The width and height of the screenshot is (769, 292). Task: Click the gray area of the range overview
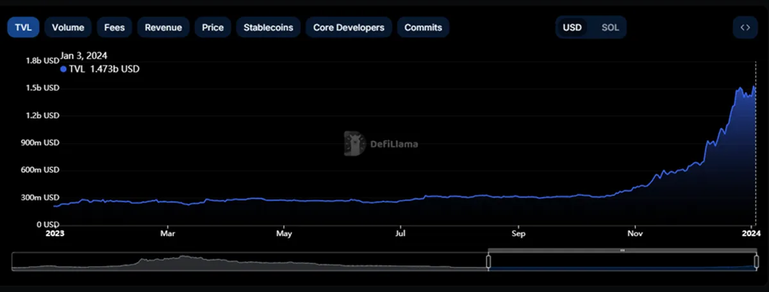[x=250, y=261]
